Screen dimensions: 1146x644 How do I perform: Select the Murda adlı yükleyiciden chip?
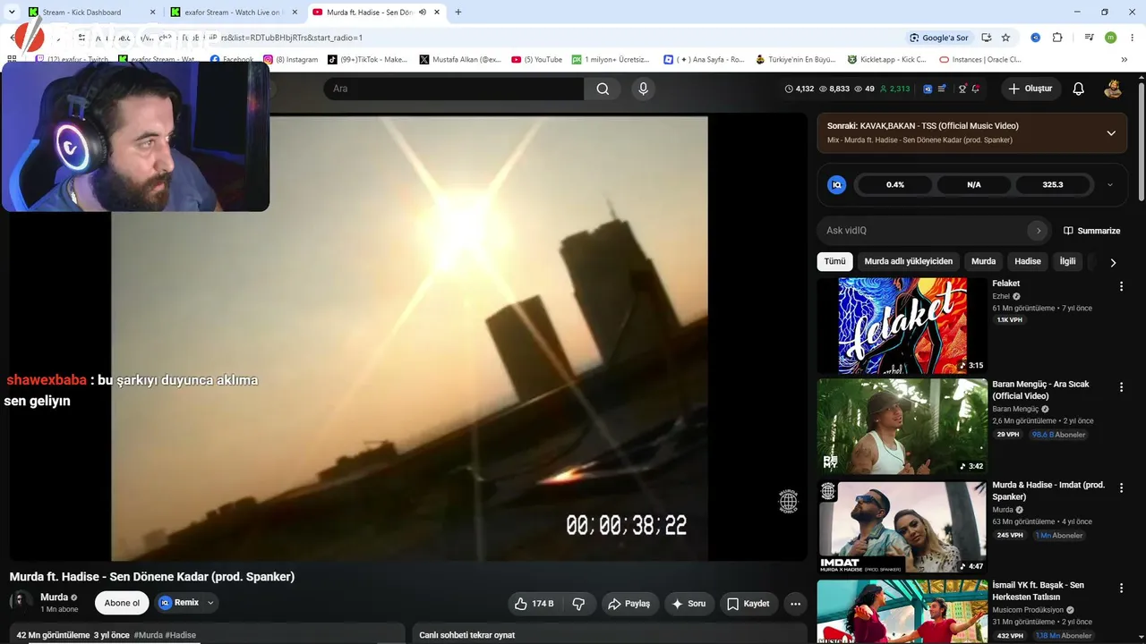[x=908, y=261]
